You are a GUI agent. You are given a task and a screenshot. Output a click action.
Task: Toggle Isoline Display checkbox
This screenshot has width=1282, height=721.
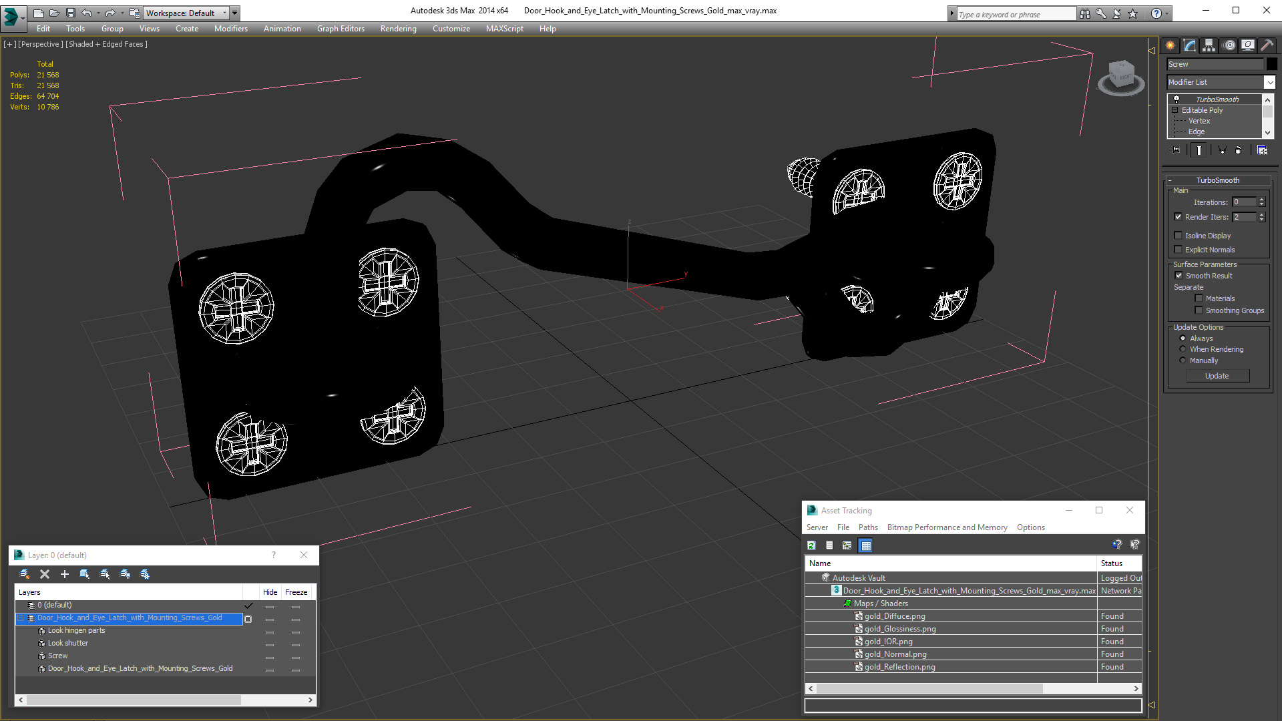click(x=1179, y=236)
